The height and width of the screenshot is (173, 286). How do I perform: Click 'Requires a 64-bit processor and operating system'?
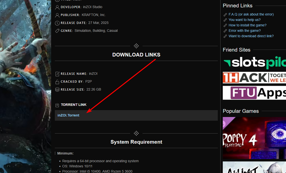pos(100,161)
